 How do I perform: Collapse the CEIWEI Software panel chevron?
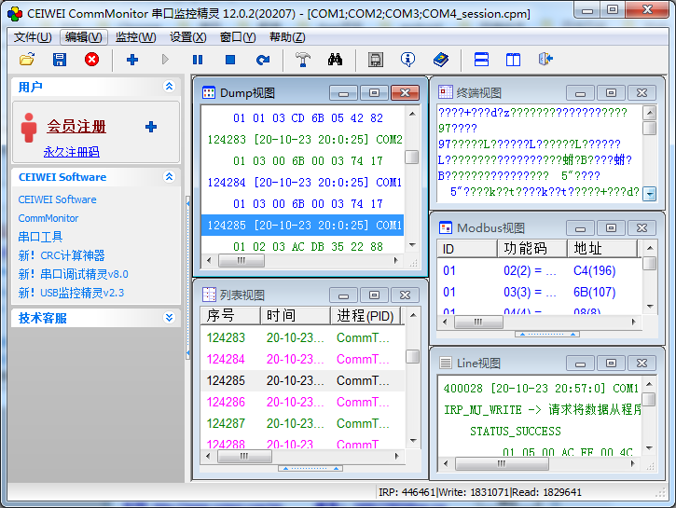(169, 177)
